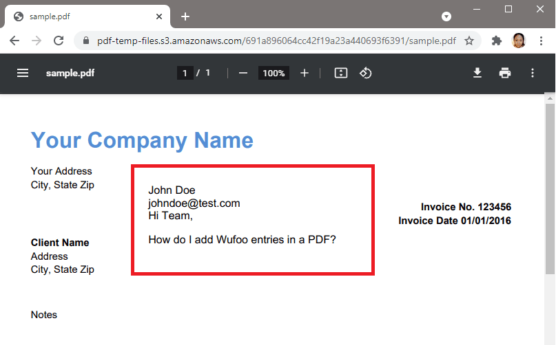Print the PDF document
The image size is (556, 345).
click(505, 73)
